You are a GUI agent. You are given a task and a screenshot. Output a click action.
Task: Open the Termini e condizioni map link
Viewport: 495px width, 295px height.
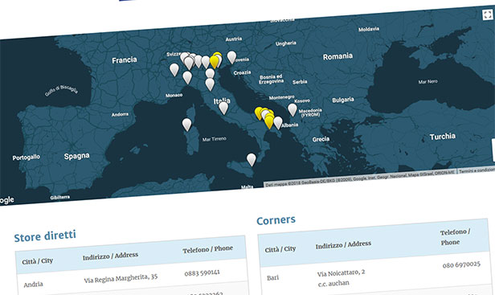[x=477, y=170]
